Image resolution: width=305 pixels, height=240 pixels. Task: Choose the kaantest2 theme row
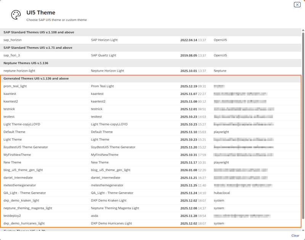pos(151,101)
